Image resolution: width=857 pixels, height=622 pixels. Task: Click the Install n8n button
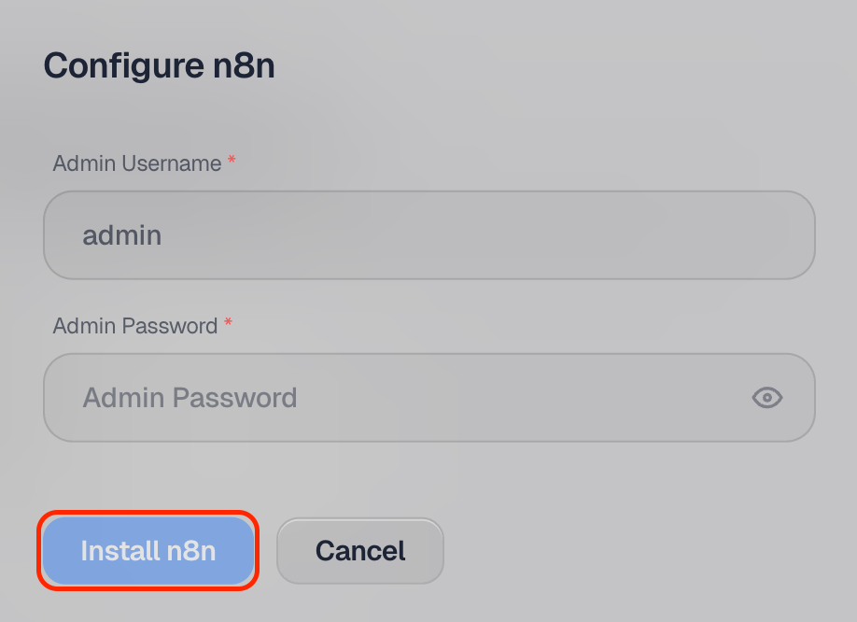pyautogui.click(x=148, y=550)
